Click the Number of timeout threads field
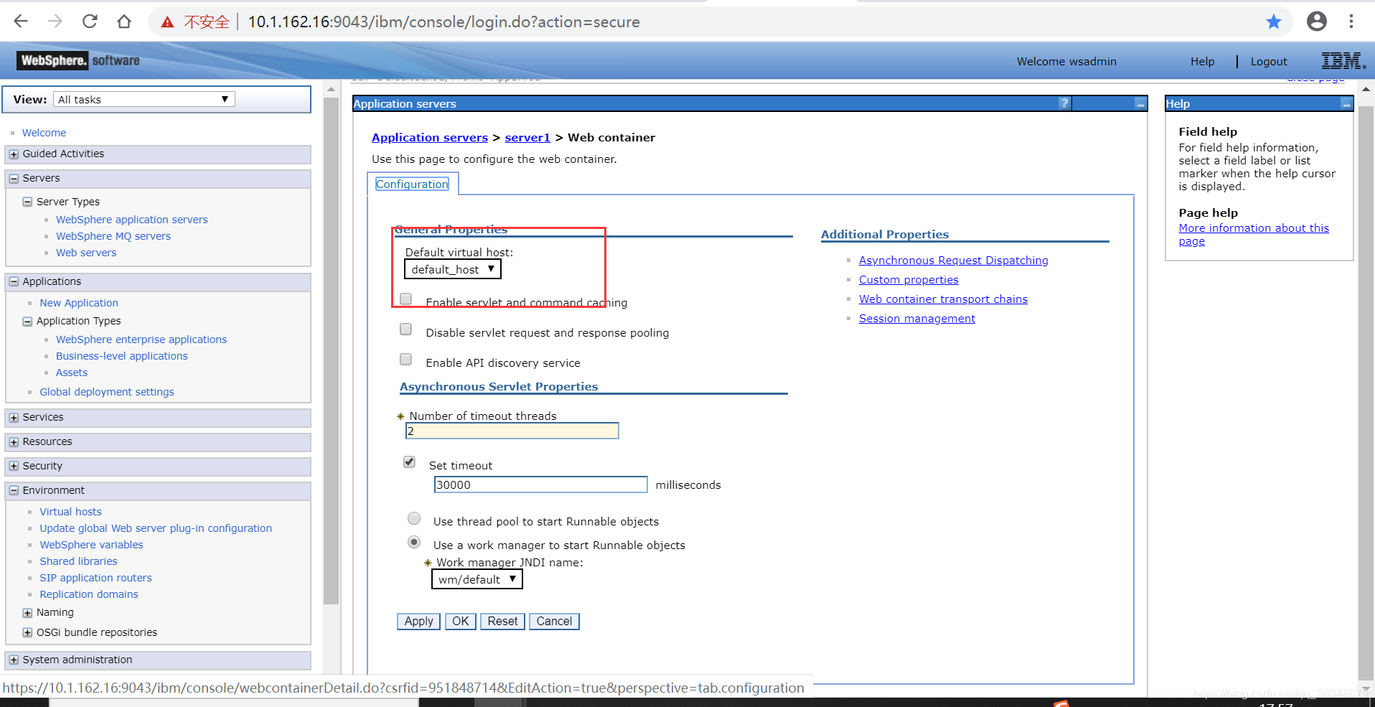 coord(512,431)
